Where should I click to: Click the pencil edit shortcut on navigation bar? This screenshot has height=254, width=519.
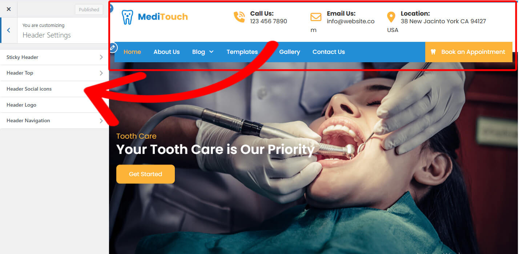coord(113,48)
